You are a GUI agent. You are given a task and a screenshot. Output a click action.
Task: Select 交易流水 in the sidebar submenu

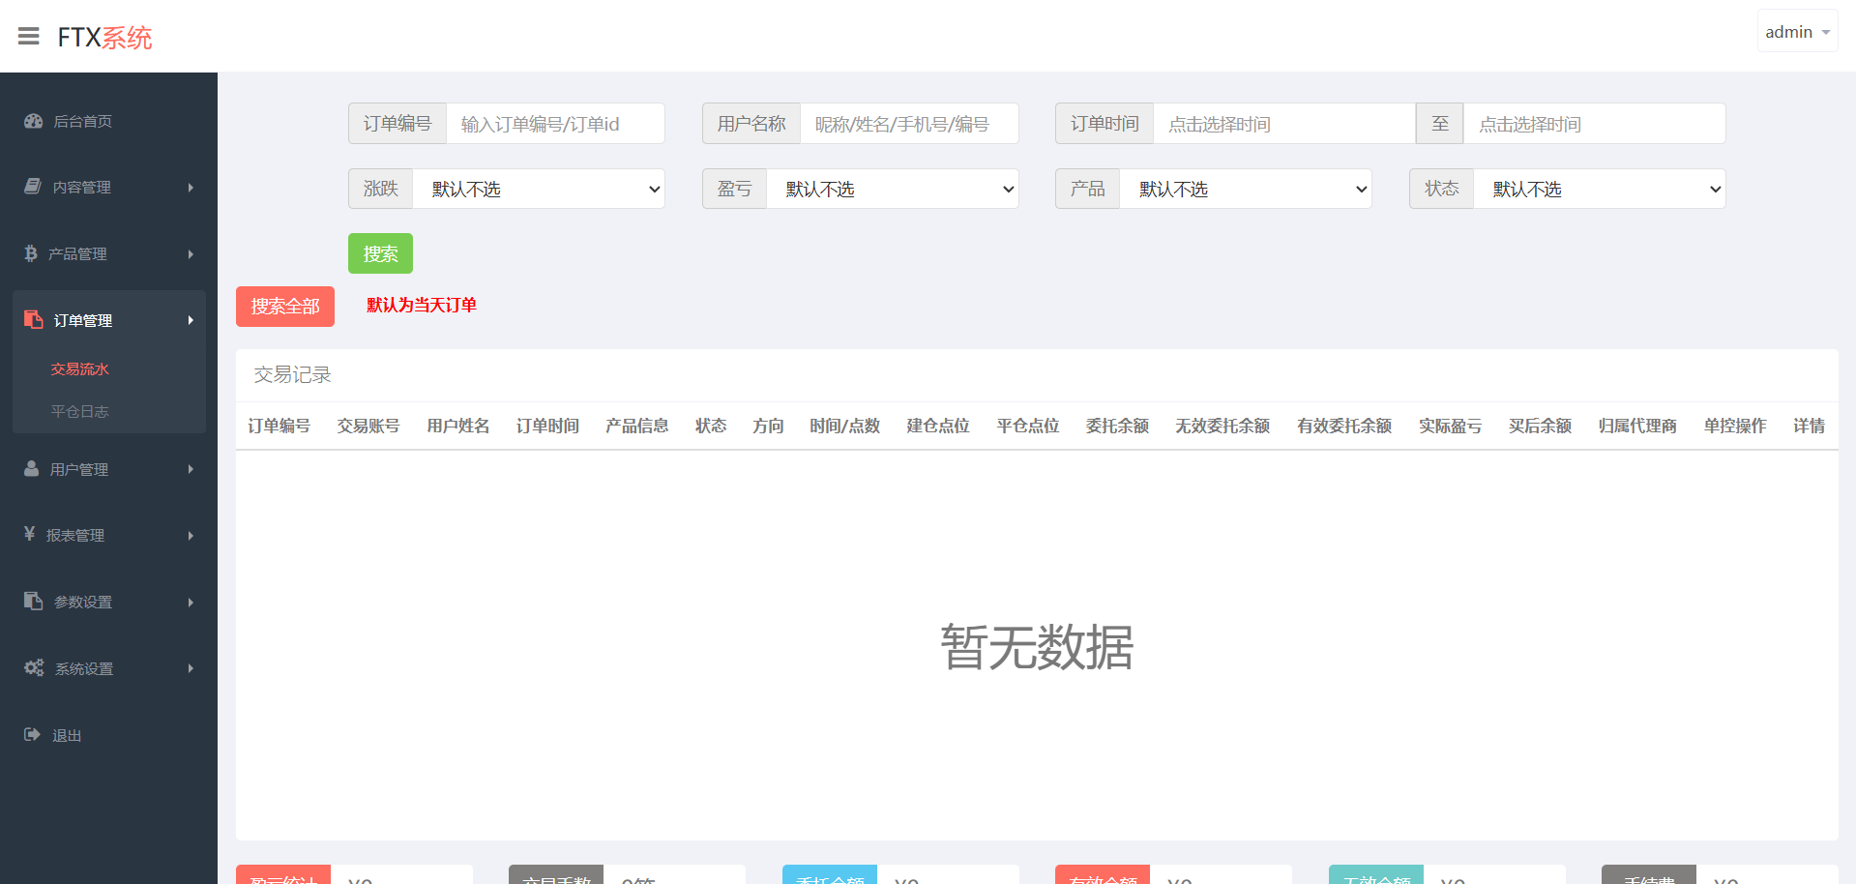pyautogui.click(x=80, y=369)
